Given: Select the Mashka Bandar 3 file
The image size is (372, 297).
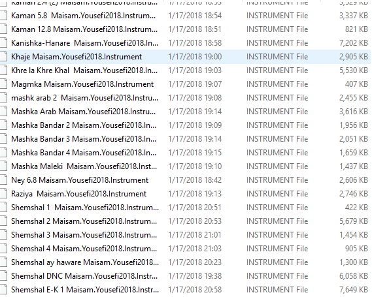Looking at the screenshot, I should (x=84, y=139).
